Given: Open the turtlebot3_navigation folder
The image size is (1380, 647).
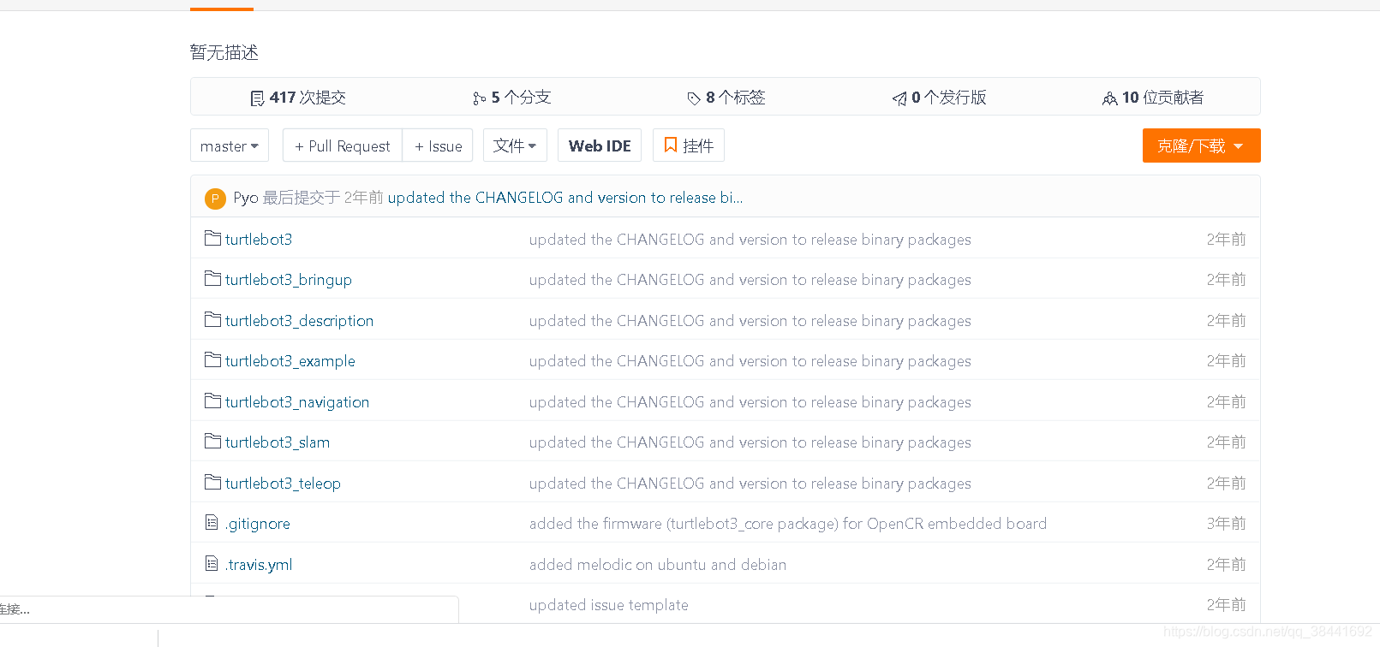Looking at the screenshot, I should coord(297,402).
